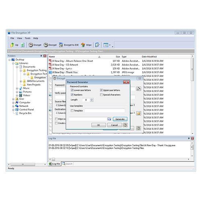Screen dimensions: 201x201
Task: Copy generated password with clipboard icon
Action: tap(109, 119)
